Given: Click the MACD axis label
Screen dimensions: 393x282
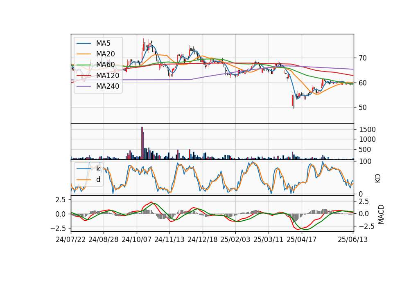Looking at the screenshot, I should coord(381,214).
